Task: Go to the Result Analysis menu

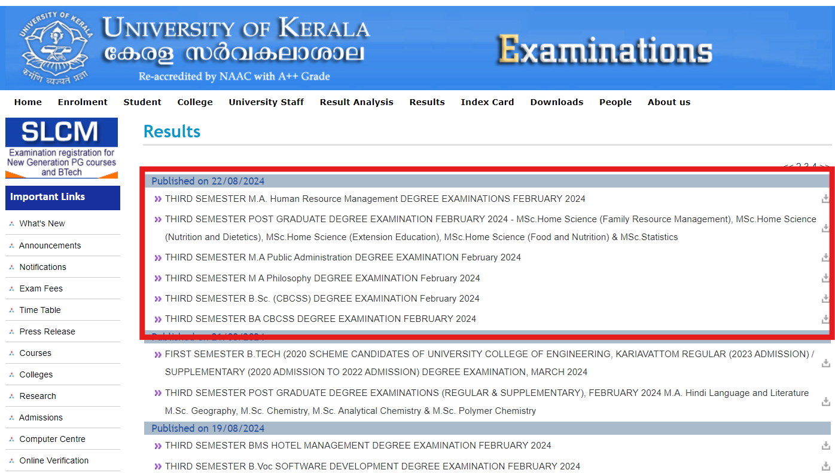Action: pos(356,102)
